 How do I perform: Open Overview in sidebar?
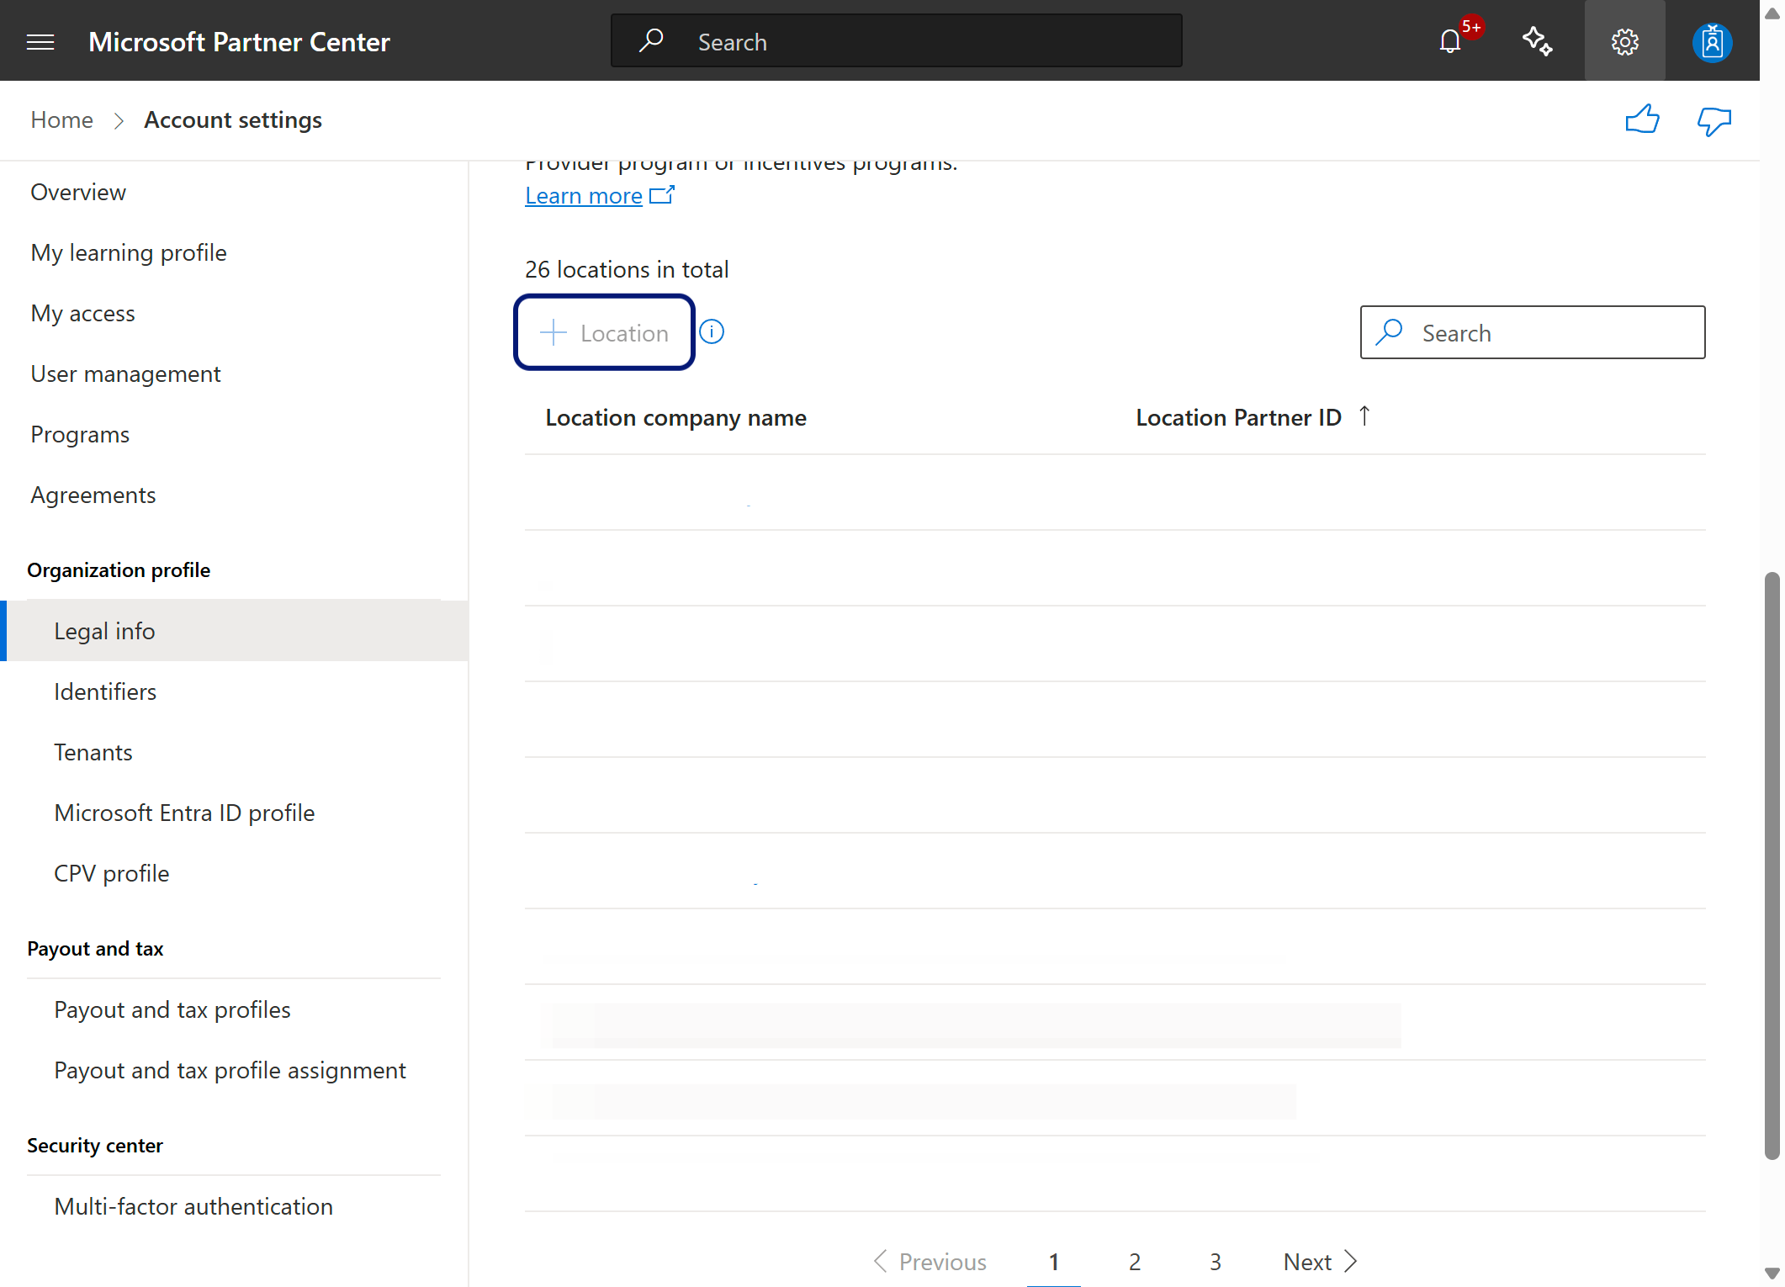[x=78, y=193]
